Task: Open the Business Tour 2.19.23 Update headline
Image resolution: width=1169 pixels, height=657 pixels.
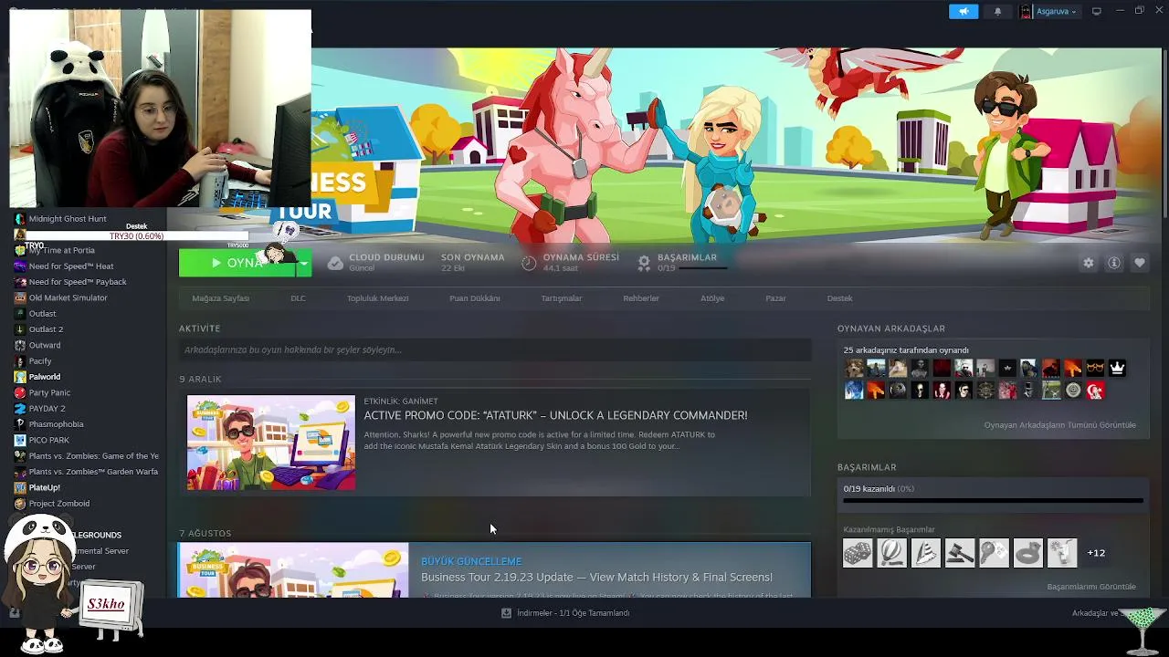Action: coord(596,577)
